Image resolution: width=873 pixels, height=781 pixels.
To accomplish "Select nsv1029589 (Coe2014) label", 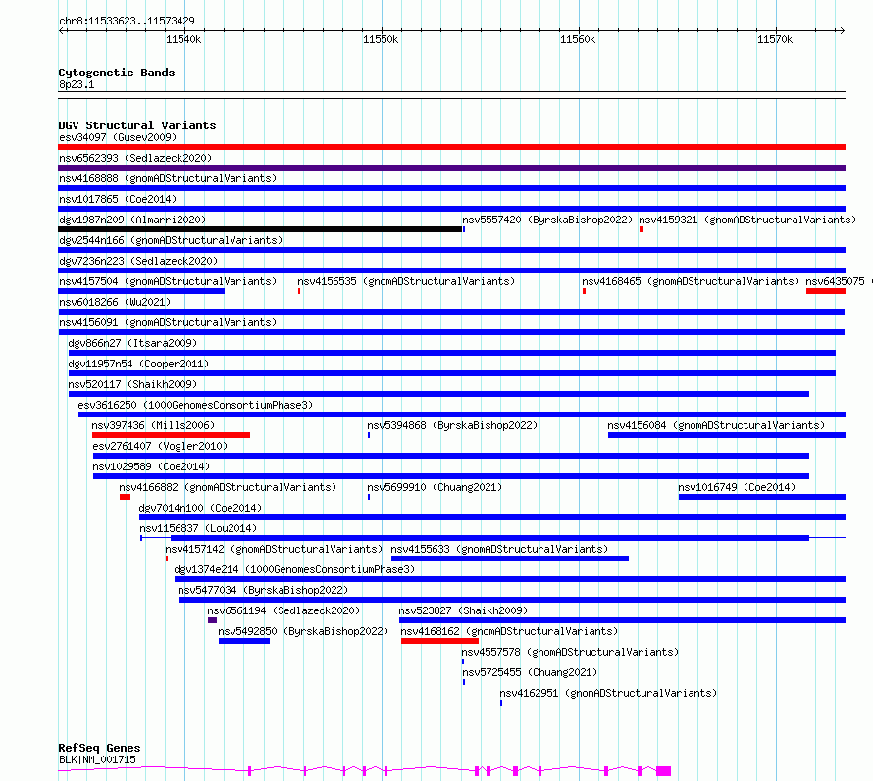I will pos(151,466).
